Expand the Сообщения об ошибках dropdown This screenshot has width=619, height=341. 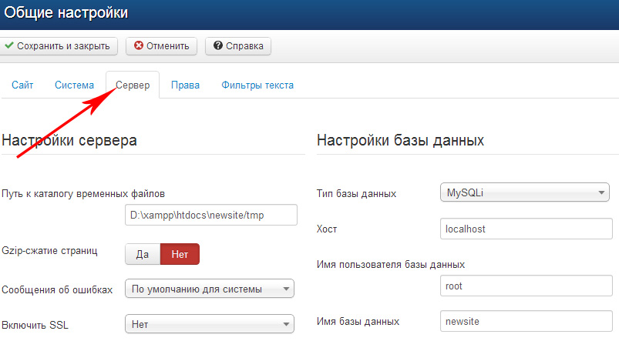coord(209,289)
